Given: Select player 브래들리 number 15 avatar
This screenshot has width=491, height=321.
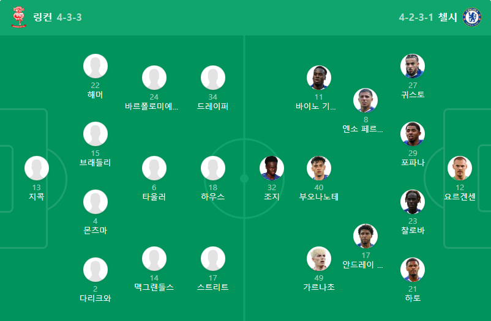Looking at the screenshot, I should pos(96,134).
